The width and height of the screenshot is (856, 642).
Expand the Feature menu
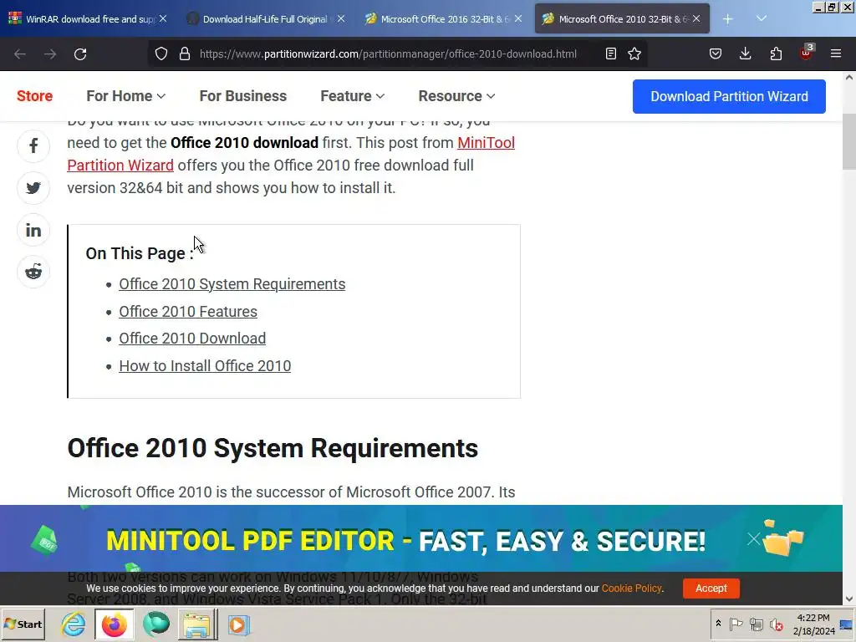(x=352, y=96)
